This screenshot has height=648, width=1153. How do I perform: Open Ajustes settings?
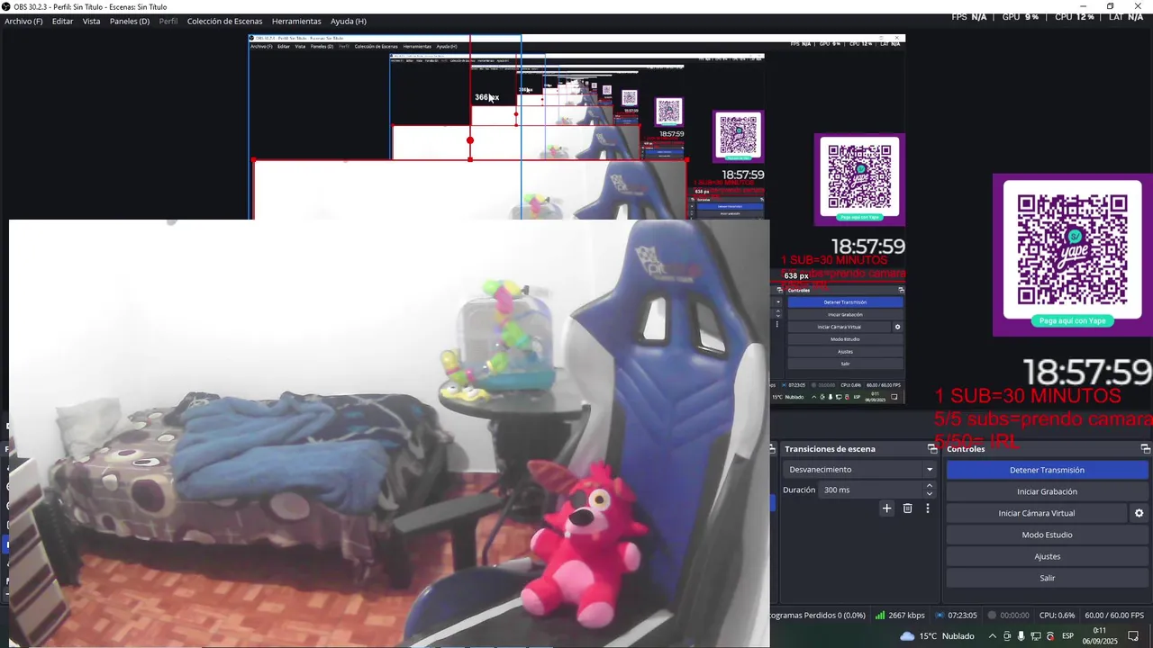pyautogui.click(x=1047, y=556)
